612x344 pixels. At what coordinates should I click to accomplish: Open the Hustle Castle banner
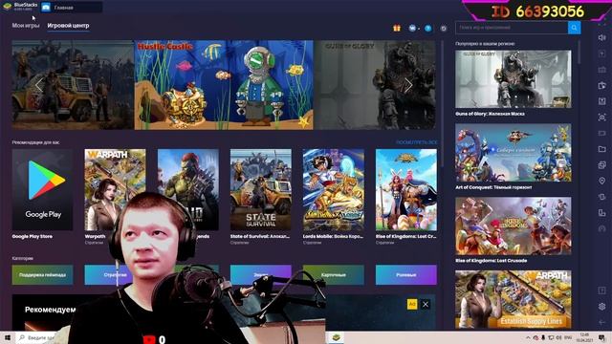[224, 85]
